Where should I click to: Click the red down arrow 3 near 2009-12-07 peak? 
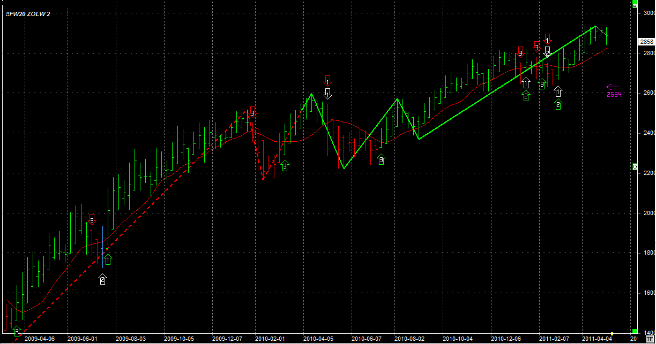coord(252,112)
